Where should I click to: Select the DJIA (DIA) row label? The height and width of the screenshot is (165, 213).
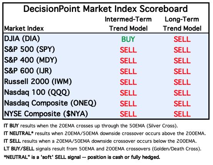[x=22, y=39]
